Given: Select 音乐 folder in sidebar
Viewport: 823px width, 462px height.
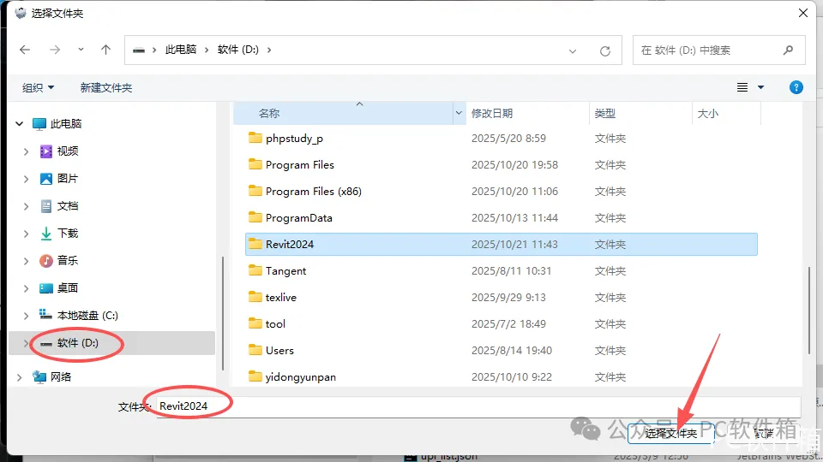Looking at the screenshot, I should (68, 260).
